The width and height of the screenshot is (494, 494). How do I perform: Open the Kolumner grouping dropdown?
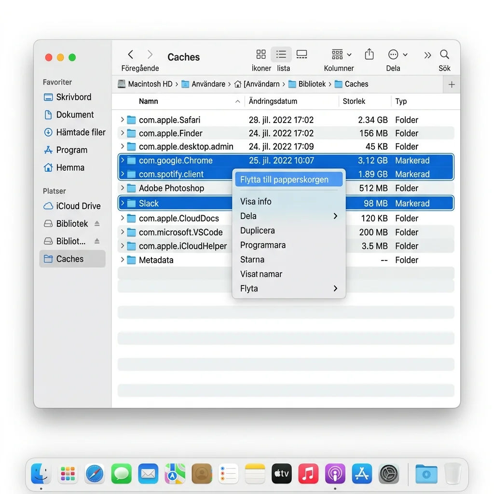[x=341, y=55]
